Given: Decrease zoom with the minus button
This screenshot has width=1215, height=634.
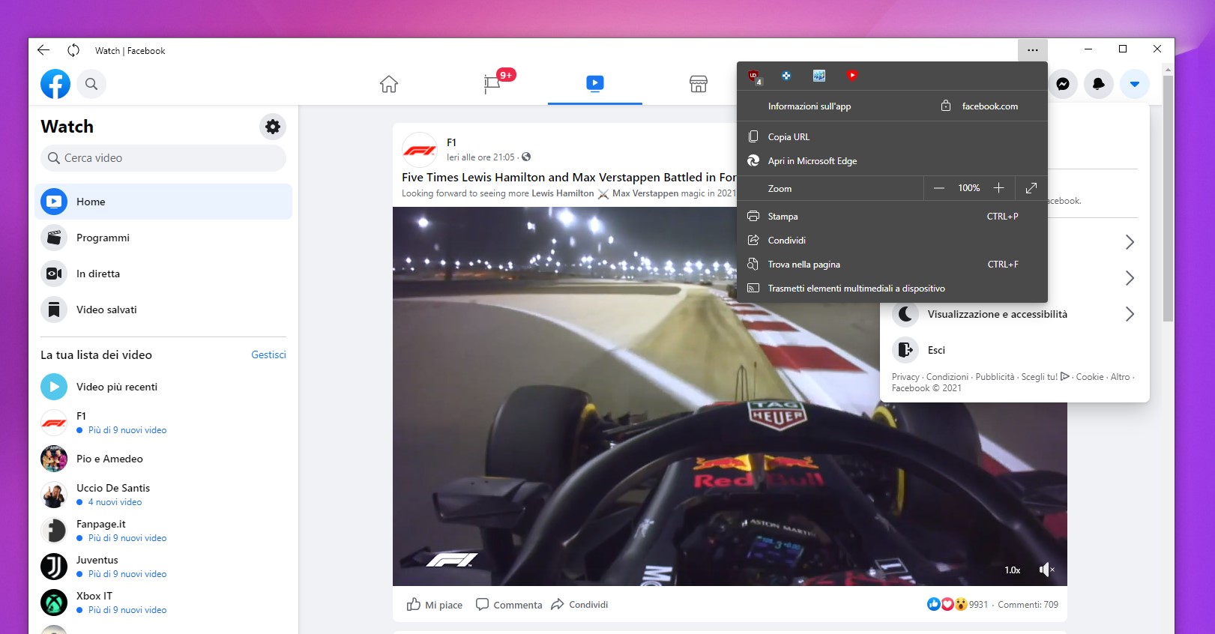Looking at the screenshot, I should [939, 188].
